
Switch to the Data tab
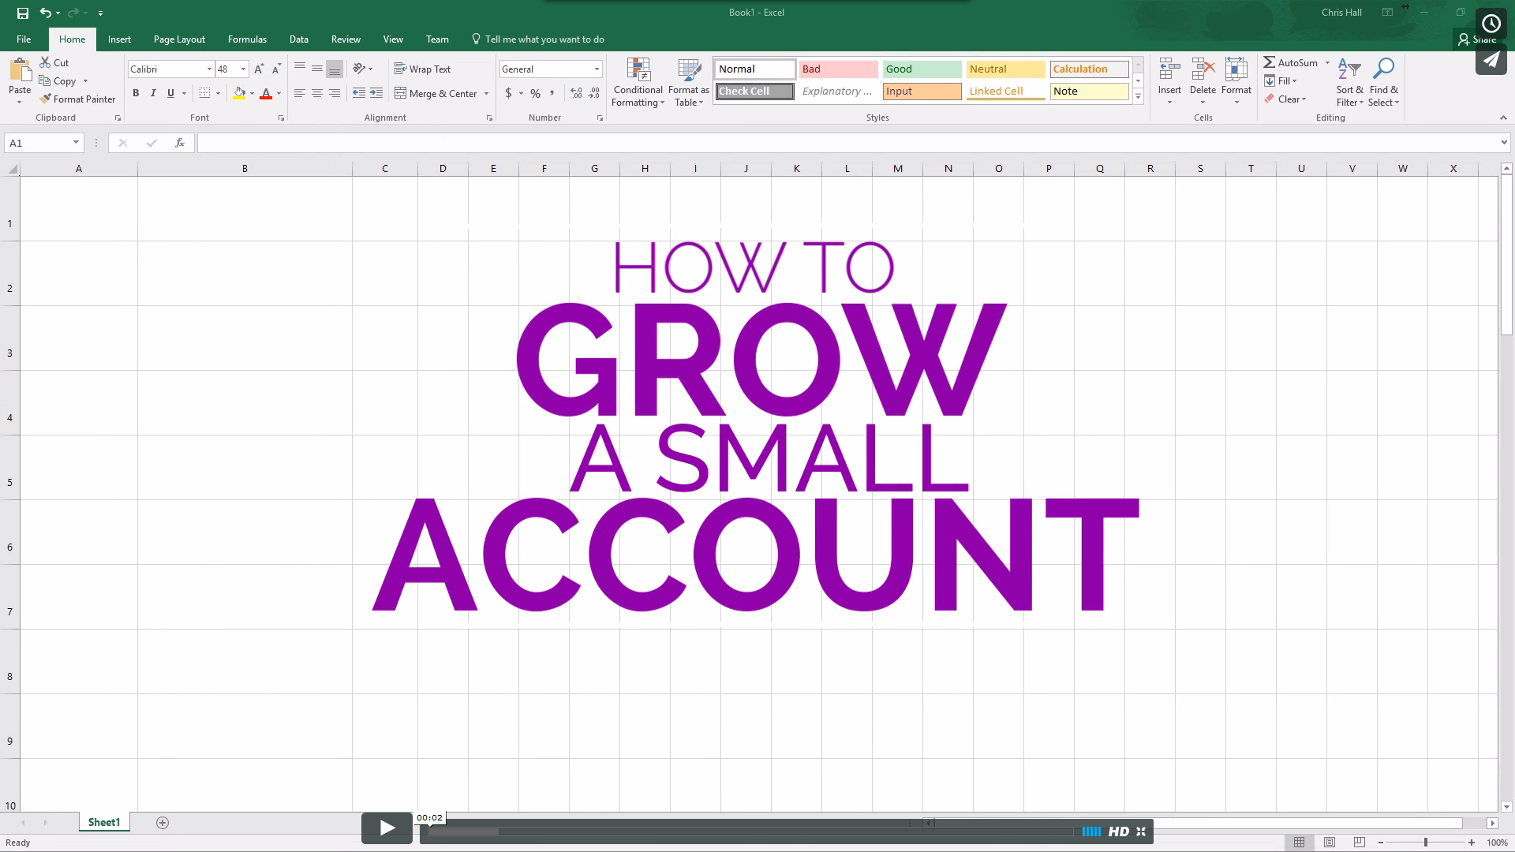pos(298,39)
